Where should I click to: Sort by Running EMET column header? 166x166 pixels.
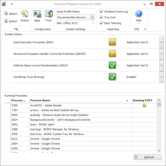[x=145, y=100]
